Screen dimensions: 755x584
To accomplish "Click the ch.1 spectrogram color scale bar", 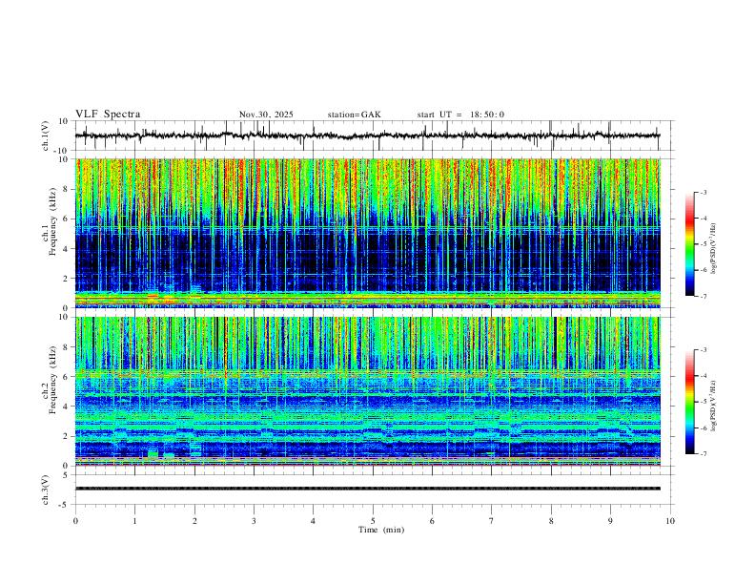I will pyautogui.click(x=690, y=244).
